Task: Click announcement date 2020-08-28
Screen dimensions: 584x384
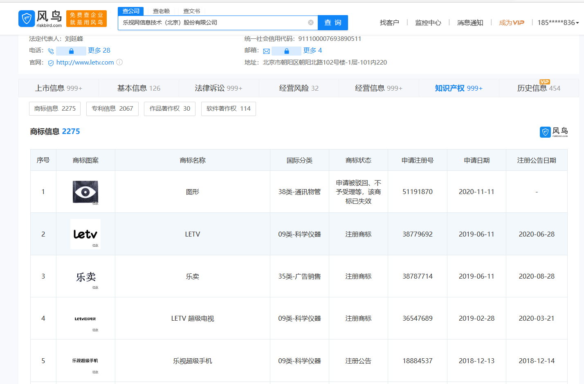Action: click(537, 277)
